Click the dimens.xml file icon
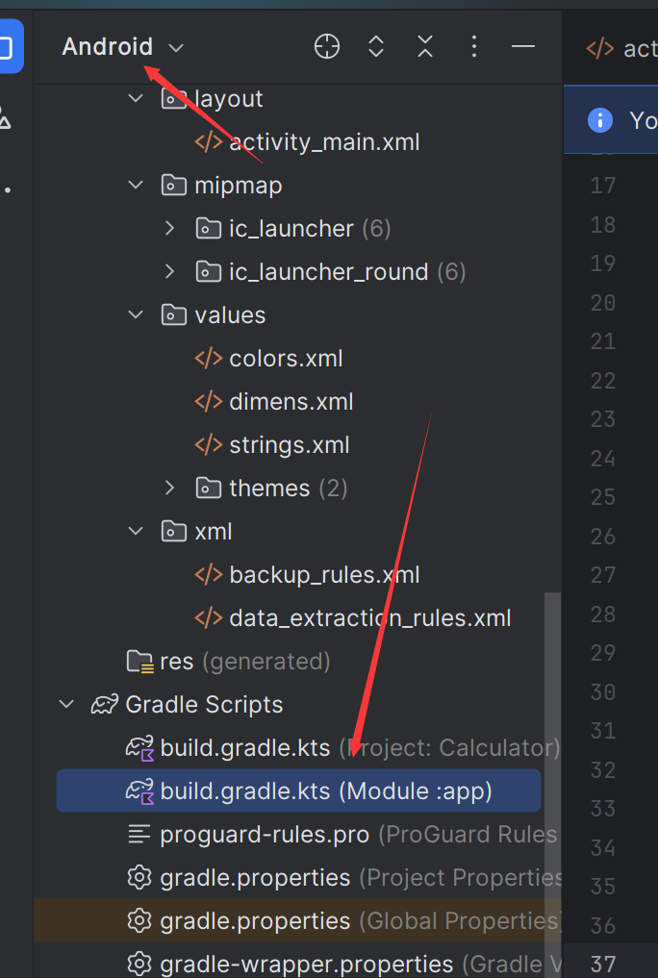 point(209,402)
